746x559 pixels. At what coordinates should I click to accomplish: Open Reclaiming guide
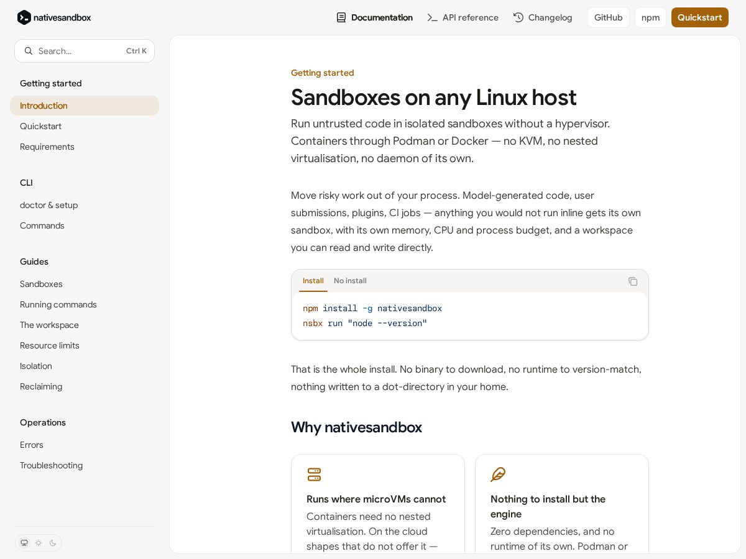tap(85, 386)
